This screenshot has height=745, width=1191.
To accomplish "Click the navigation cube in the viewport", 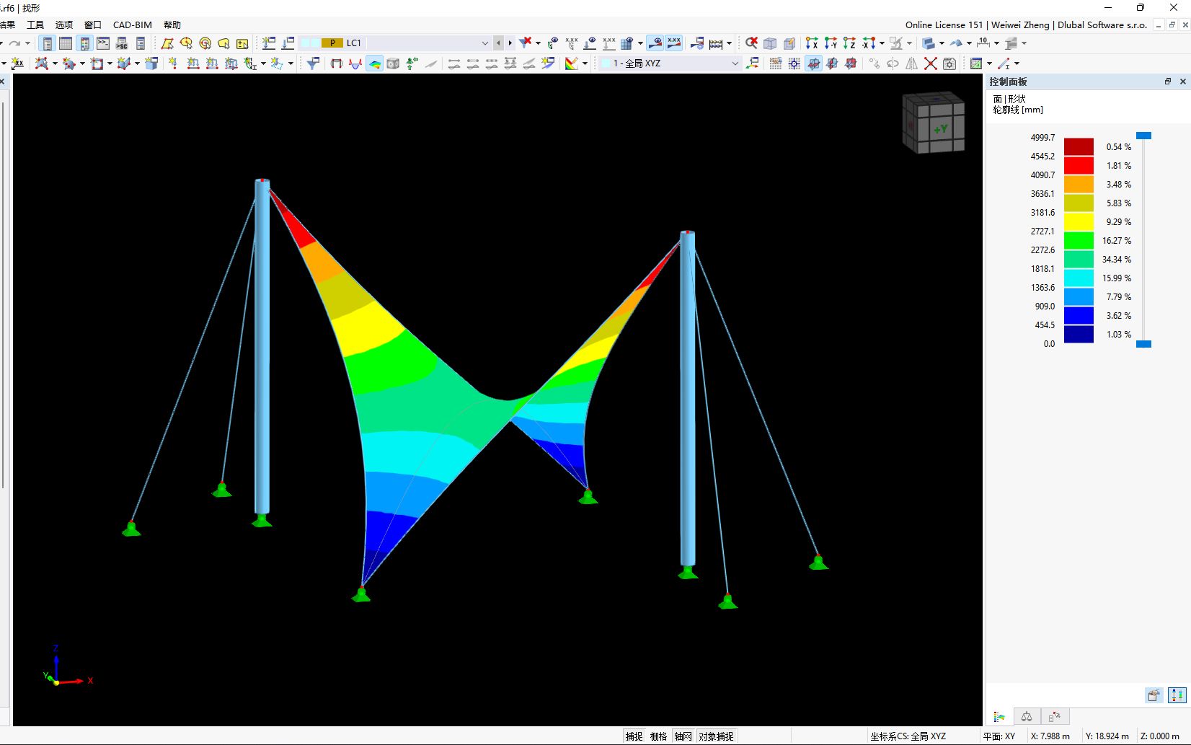I will point(934,122).
